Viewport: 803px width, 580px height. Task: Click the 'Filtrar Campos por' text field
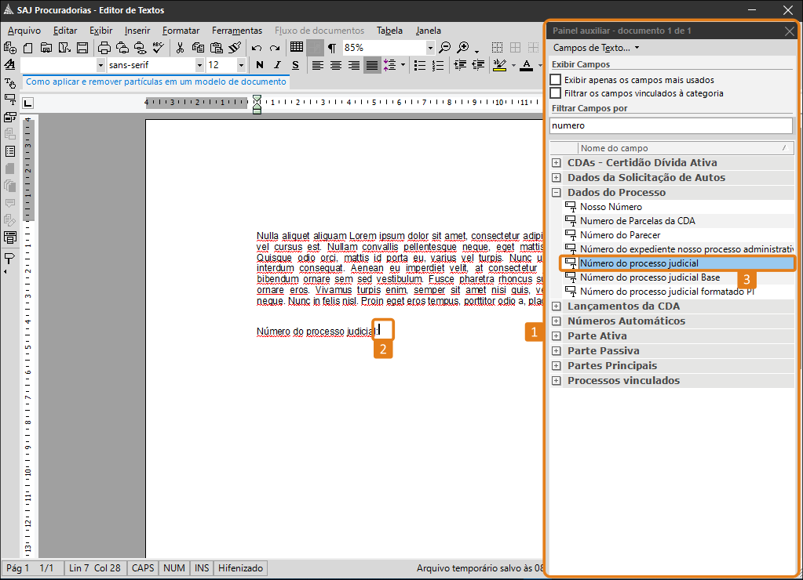click(671, 125)
